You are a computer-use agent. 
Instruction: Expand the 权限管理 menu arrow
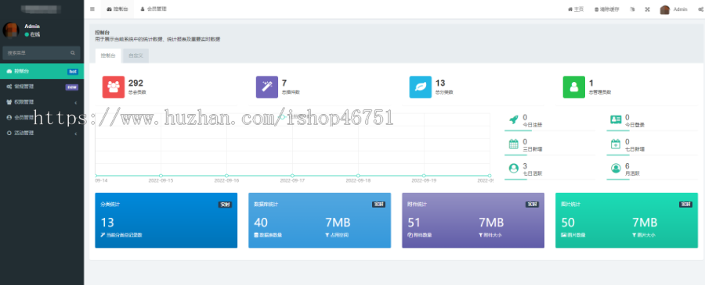(75, 102)
